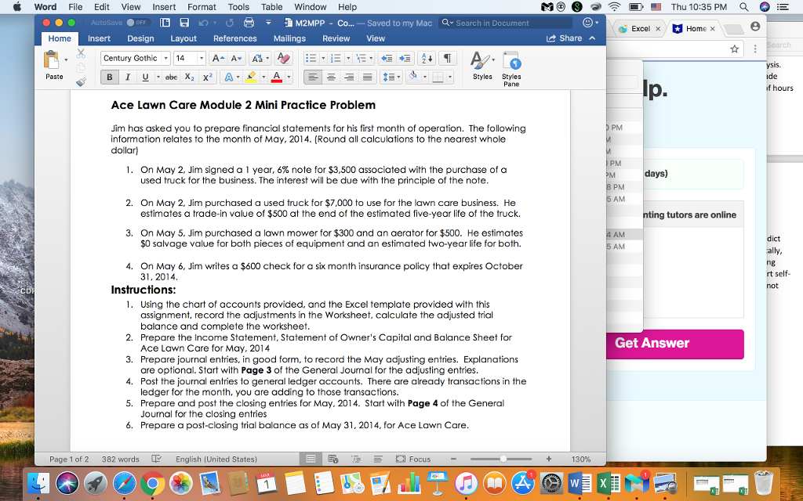The width and height of the screenshot is (803, 501).
Task: Click the Focus mode button in status bar
Action: 413,459
